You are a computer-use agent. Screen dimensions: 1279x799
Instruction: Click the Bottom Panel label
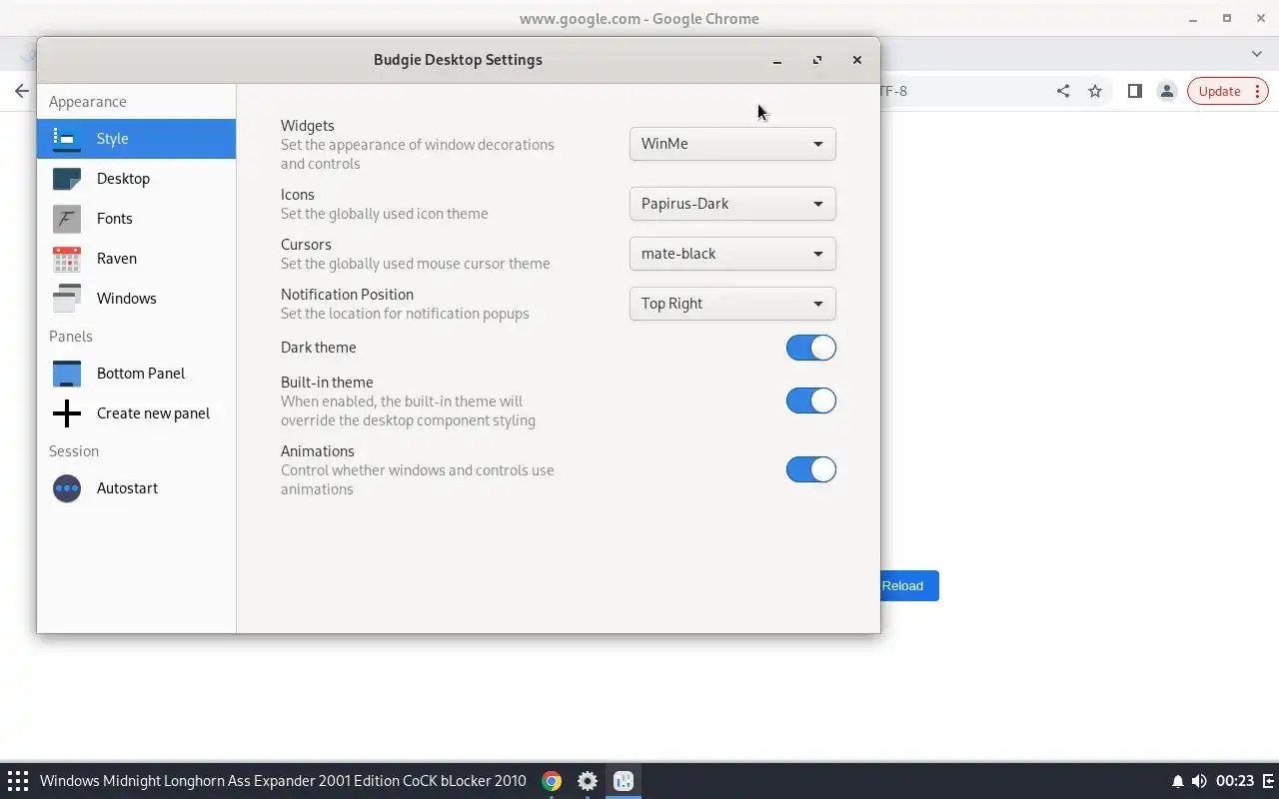pos(141,374)
